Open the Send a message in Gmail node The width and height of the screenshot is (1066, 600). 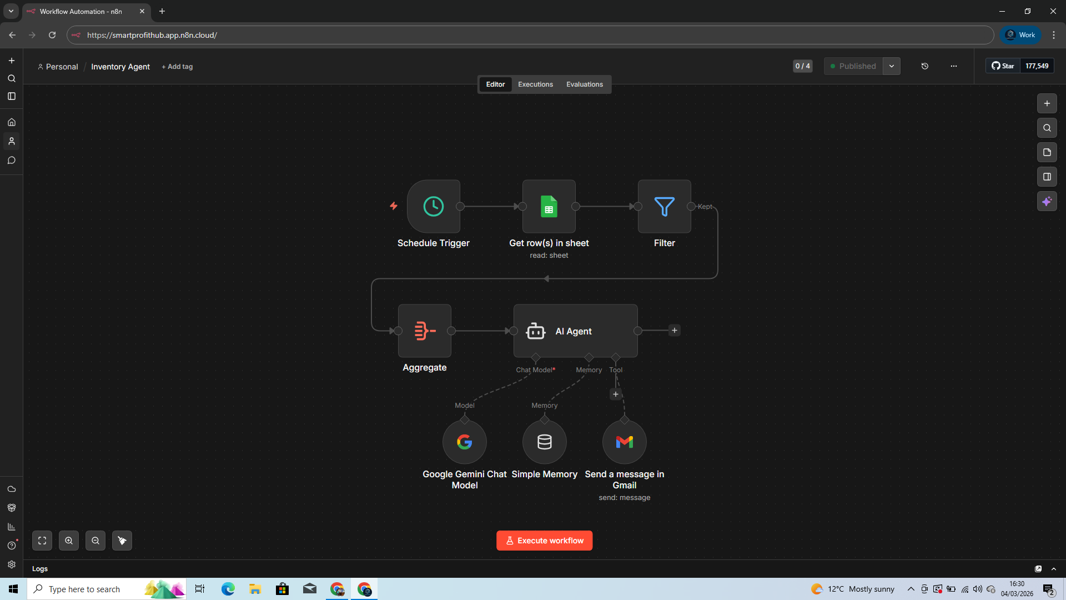pos(624,442)
